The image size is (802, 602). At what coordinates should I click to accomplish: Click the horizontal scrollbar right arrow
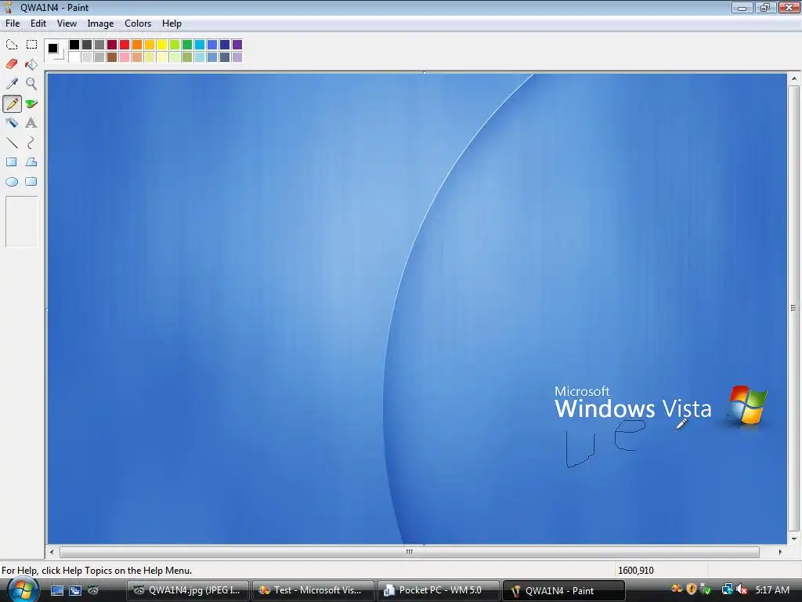(x=780, y=552)
